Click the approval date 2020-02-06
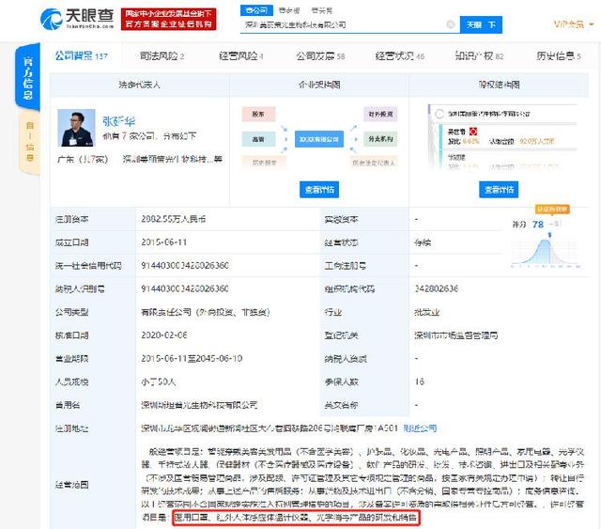 click(163, 335)
